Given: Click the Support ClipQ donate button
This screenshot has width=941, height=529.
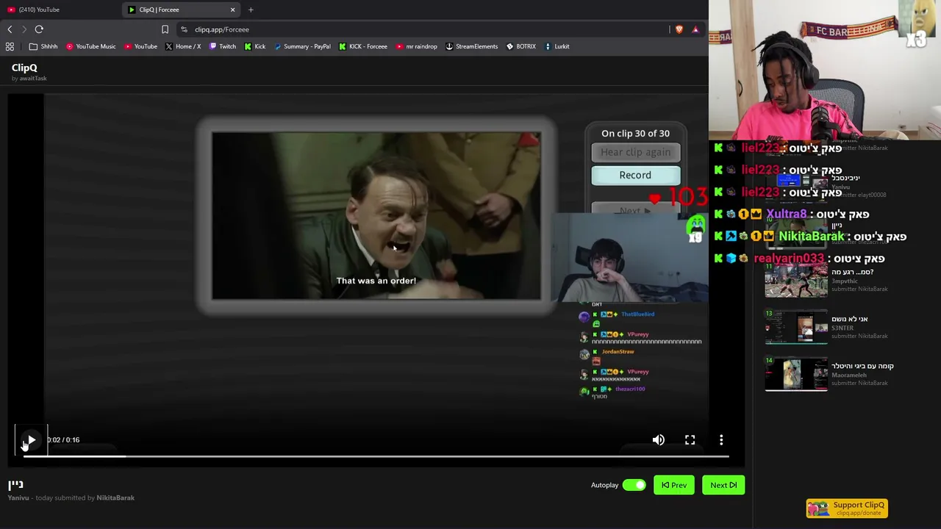Looking at the screenshot, I should [847, 508].
